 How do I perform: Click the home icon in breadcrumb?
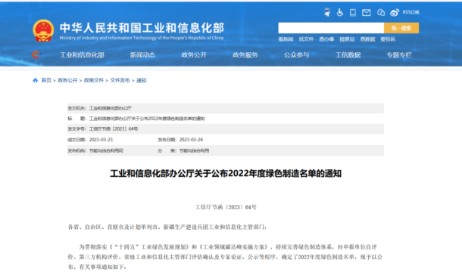point(36,80)
